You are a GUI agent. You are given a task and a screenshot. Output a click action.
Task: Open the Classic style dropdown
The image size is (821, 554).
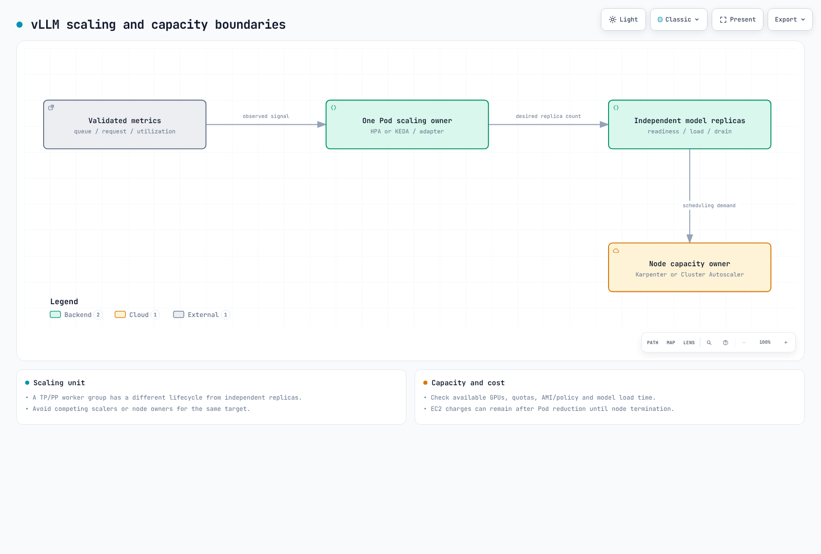[x=678, y=19]
